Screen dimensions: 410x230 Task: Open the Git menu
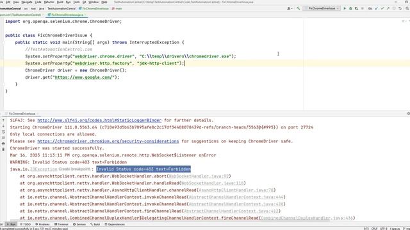[x=84, y=2]
